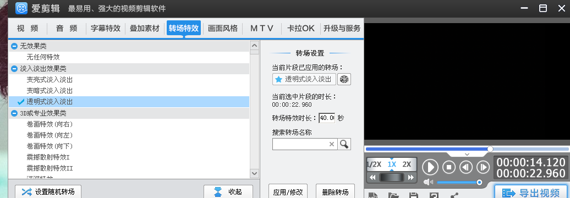Switch to 字幕特效 tab
Image resolution: width=570 pixels, height=198 pixels.
point(106,29)
